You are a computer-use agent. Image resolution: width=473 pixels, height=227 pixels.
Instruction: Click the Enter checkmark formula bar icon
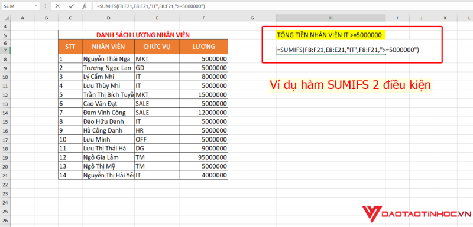[71, 6]
